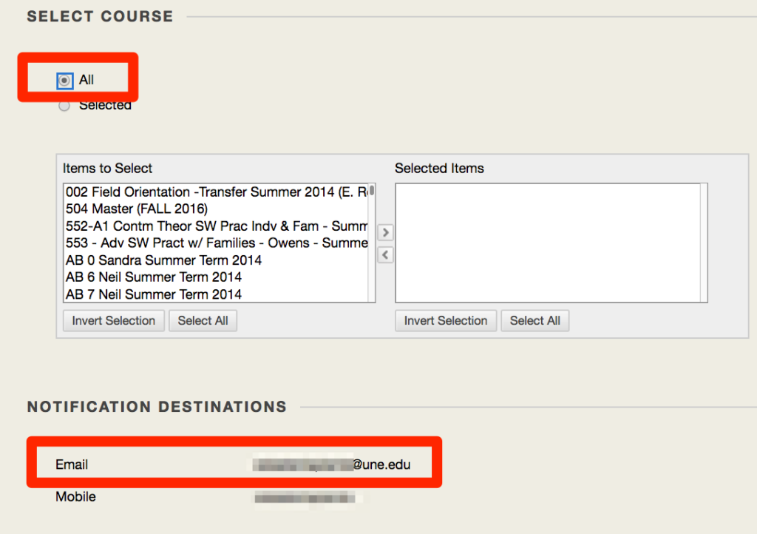Select the All courses radio button
Viewport: 757px width, 534px height.
click(x=64, y=81)
